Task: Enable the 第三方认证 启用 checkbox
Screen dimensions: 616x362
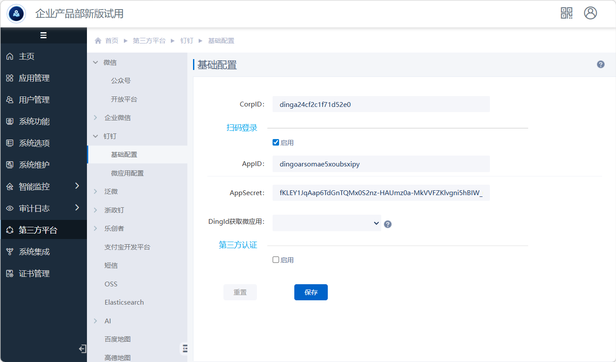Action: pos(276,260)
